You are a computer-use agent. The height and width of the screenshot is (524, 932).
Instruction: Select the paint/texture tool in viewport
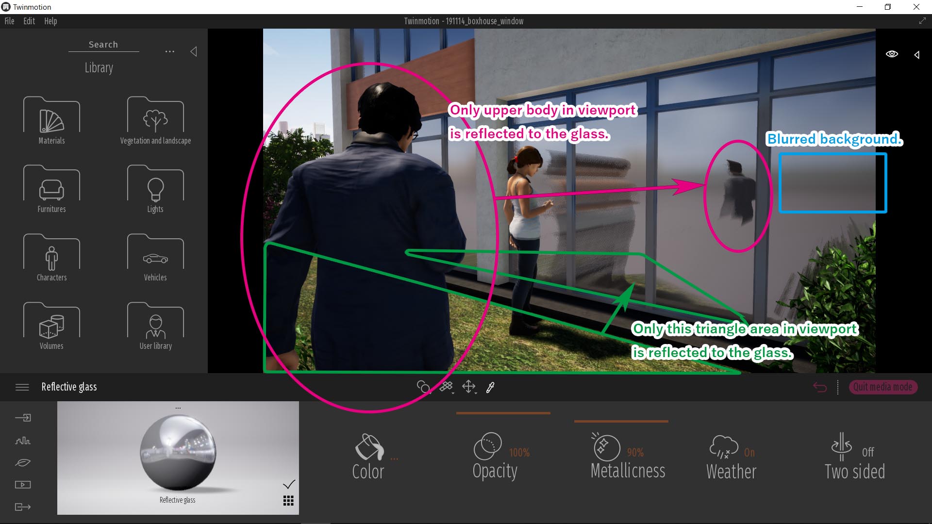[446, 386]
